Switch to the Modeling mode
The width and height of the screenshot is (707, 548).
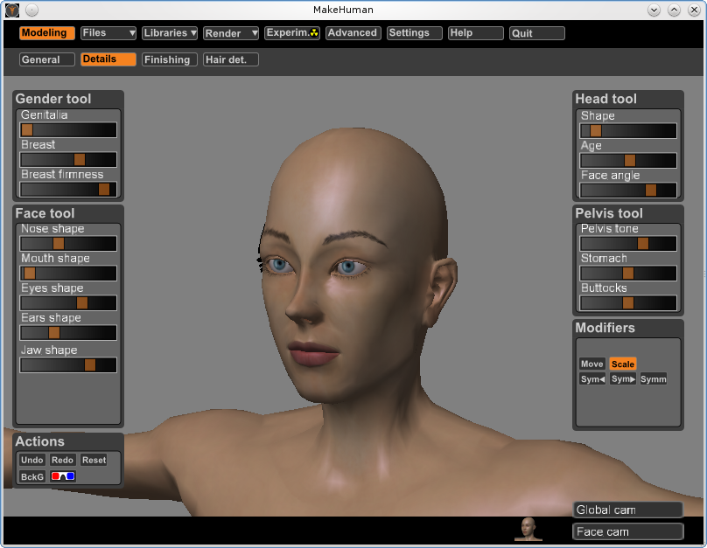point(47,33)
